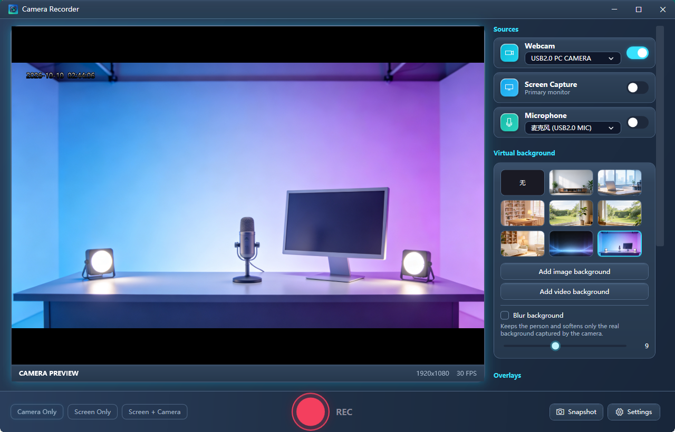Switch on the Microphone toggle
Viewport: 675px width, 432px height.
[x=638, y=122]
